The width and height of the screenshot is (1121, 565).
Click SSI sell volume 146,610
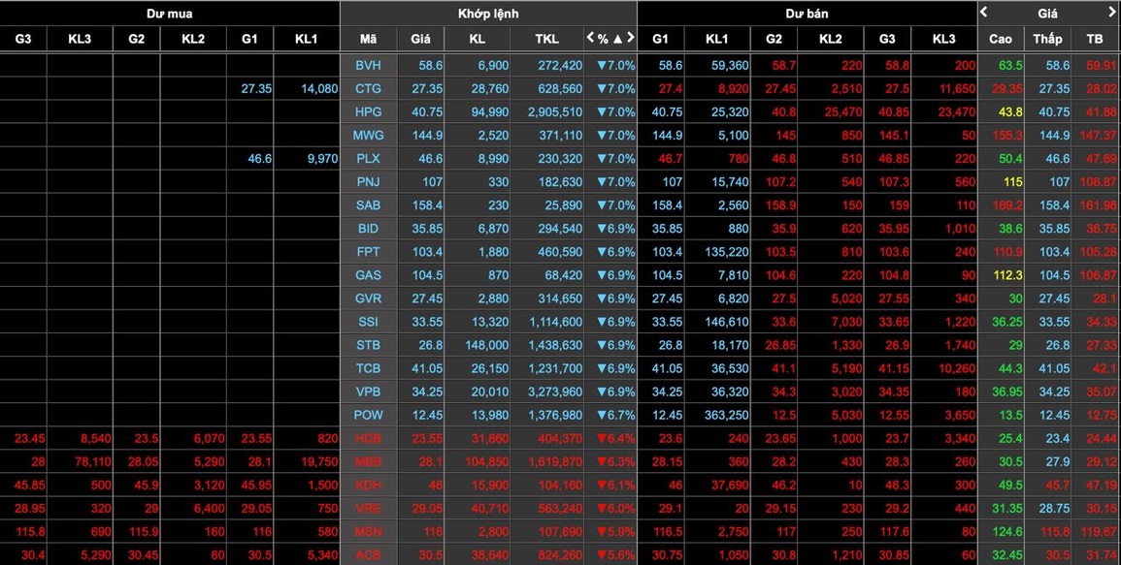click(x=726, y=322)
